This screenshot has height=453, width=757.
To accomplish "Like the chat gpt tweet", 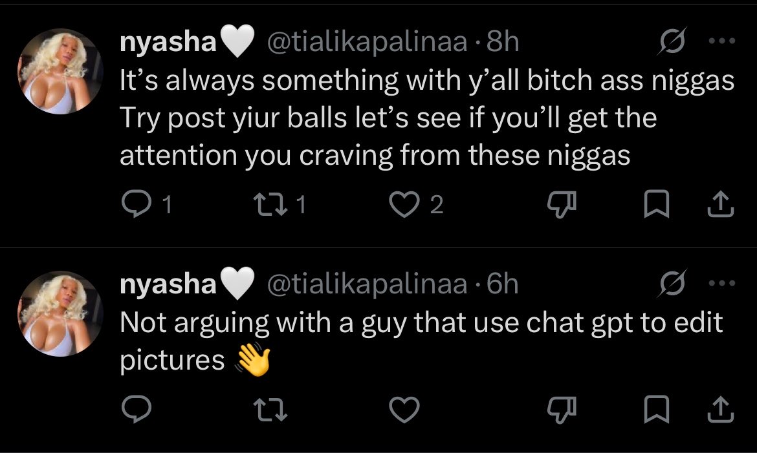I will point(404,409).
